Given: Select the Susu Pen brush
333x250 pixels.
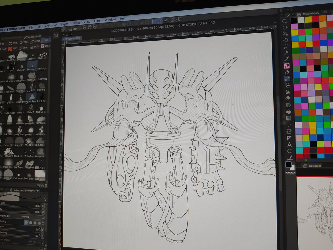Looking at the screenshot, I should click(31, 98).
